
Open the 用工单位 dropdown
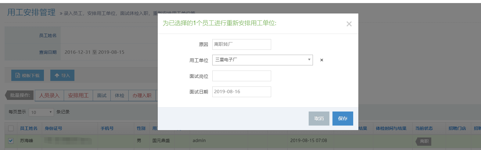point(262,60)
